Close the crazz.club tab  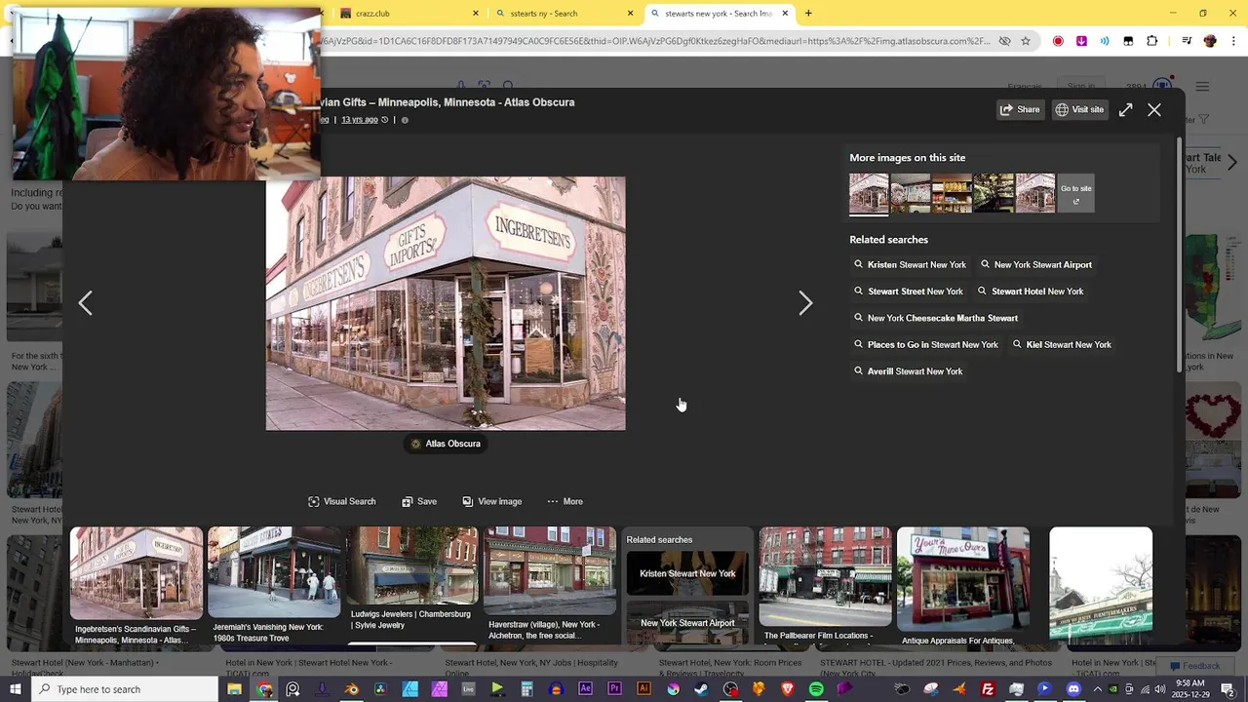coord(476,14)
